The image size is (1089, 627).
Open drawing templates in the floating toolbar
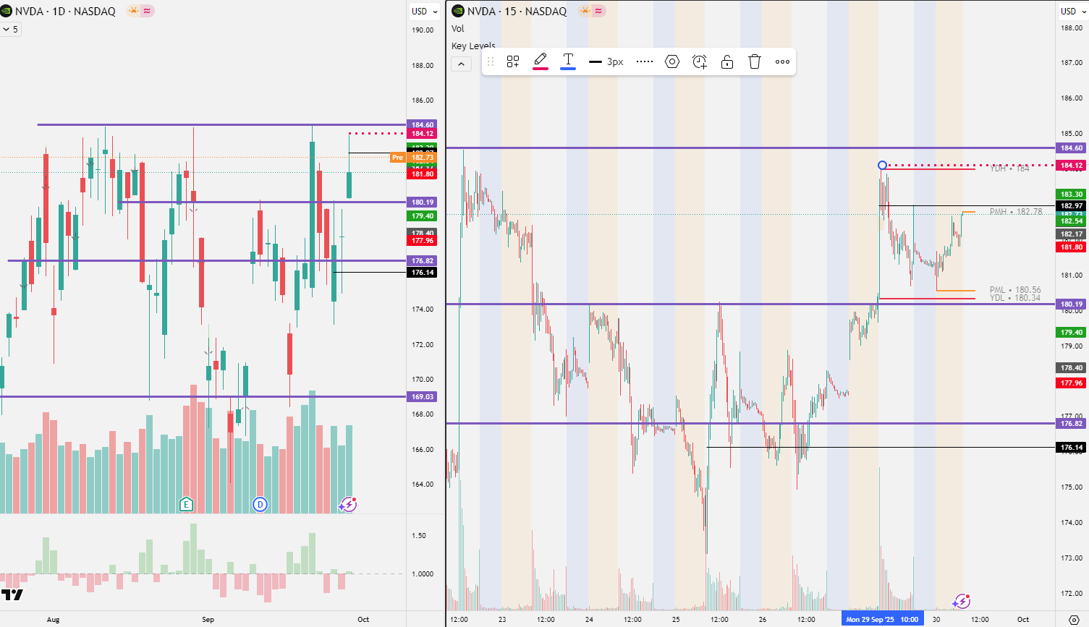513,61
